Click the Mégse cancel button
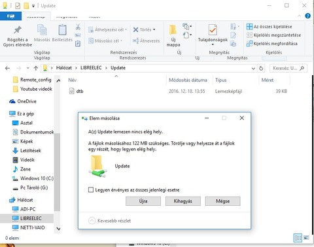314x247 pixels. (222, 201)
